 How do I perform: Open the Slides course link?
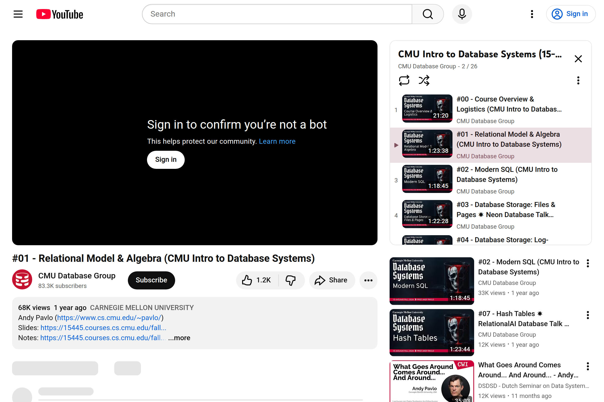(x=103, y=328)
